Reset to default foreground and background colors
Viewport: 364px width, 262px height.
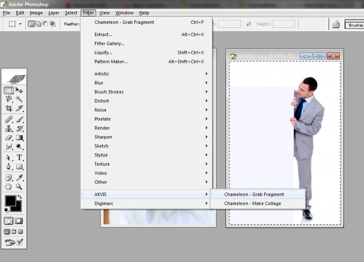click(x=7, y=210)
